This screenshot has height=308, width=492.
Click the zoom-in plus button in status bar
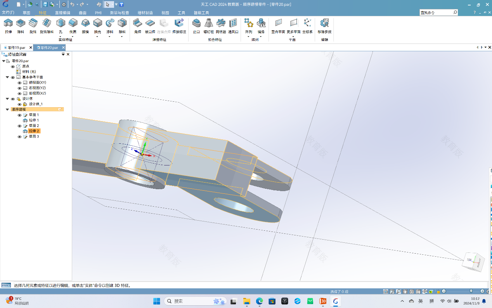(x=483, y=291)
